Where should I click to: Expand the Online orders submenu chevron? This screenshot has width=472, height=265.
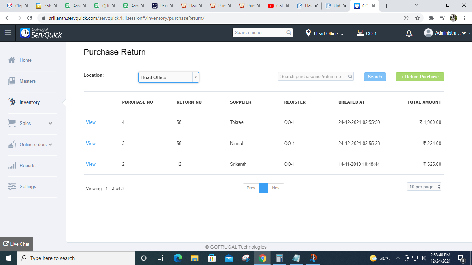pos(50,144)
